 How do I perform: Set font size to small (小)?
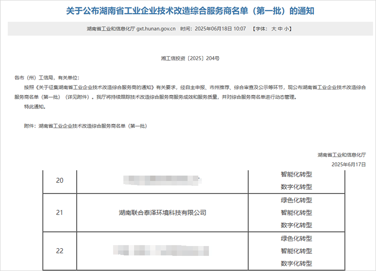click(286, 29)
